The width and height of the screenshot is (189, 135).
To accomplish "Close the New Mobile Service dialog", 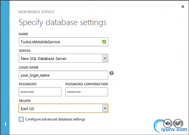I will click(183, 7).
